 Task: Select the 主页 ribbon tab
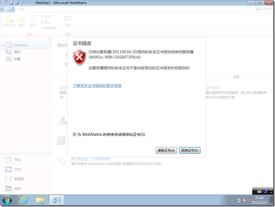pyautogui.click(x=22, y=10)
